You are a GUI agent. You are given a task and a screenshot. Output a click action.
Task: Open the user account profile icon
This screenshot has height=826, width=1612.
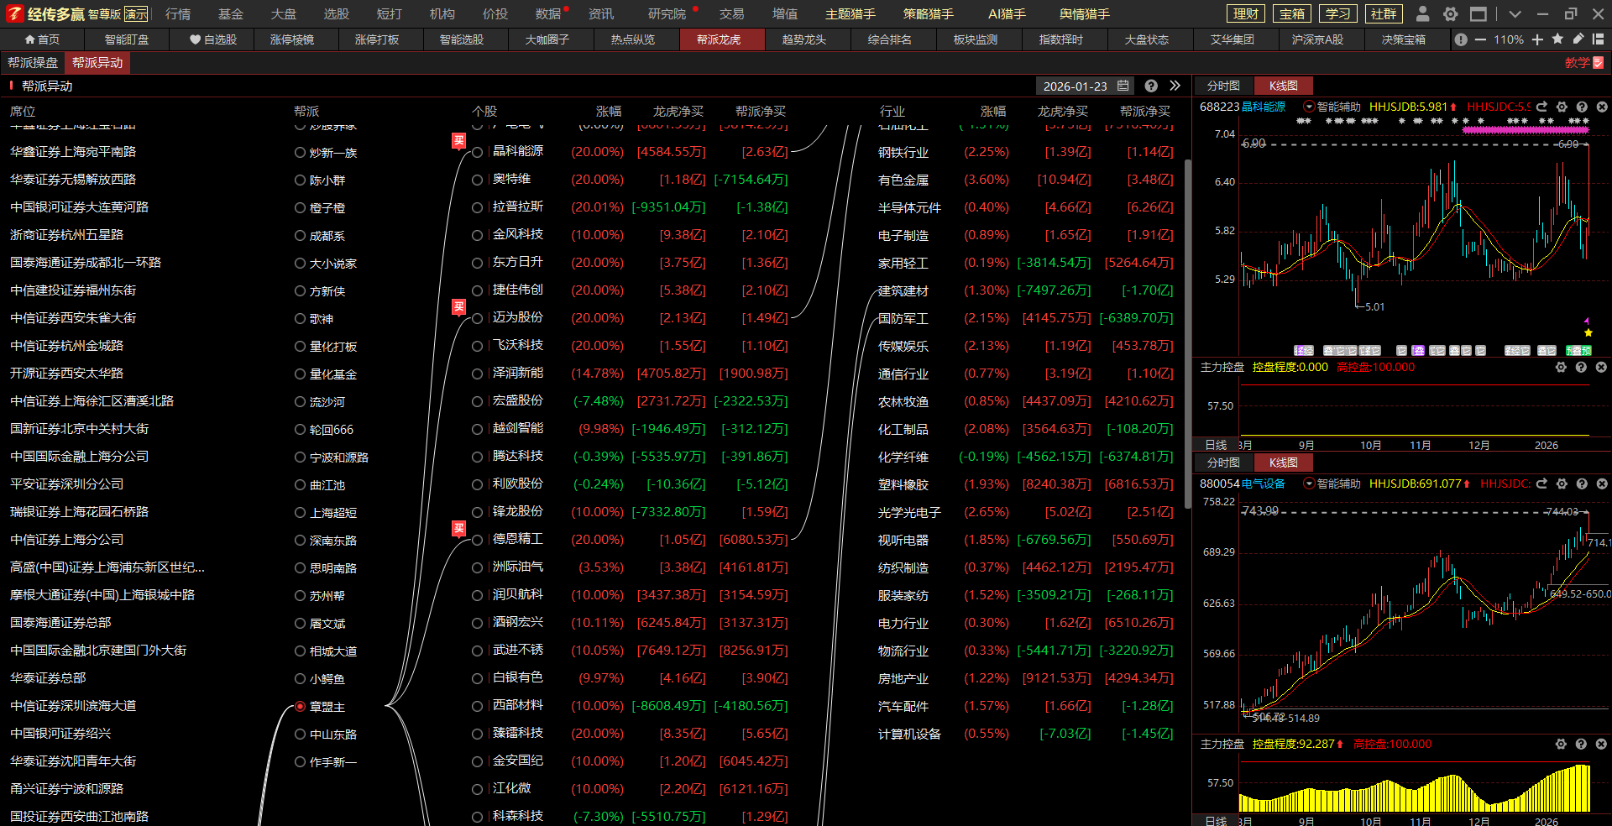pyautogui.click(x=1422, y=13)
